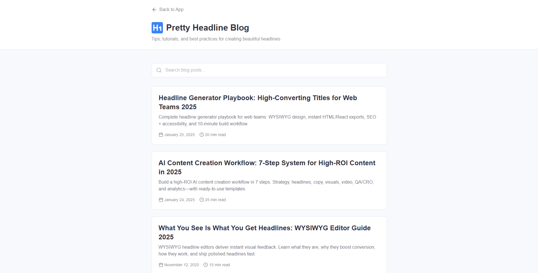Open the WYSIWYG Editor Guide 2025 post
Viewport: 538px width, 273px height.
(264, 232)
